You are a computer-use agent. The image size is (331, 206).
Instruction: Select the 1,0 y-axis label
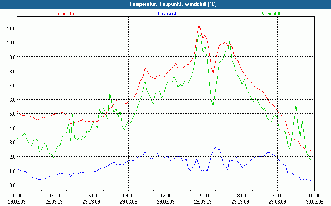coord(12,171)
